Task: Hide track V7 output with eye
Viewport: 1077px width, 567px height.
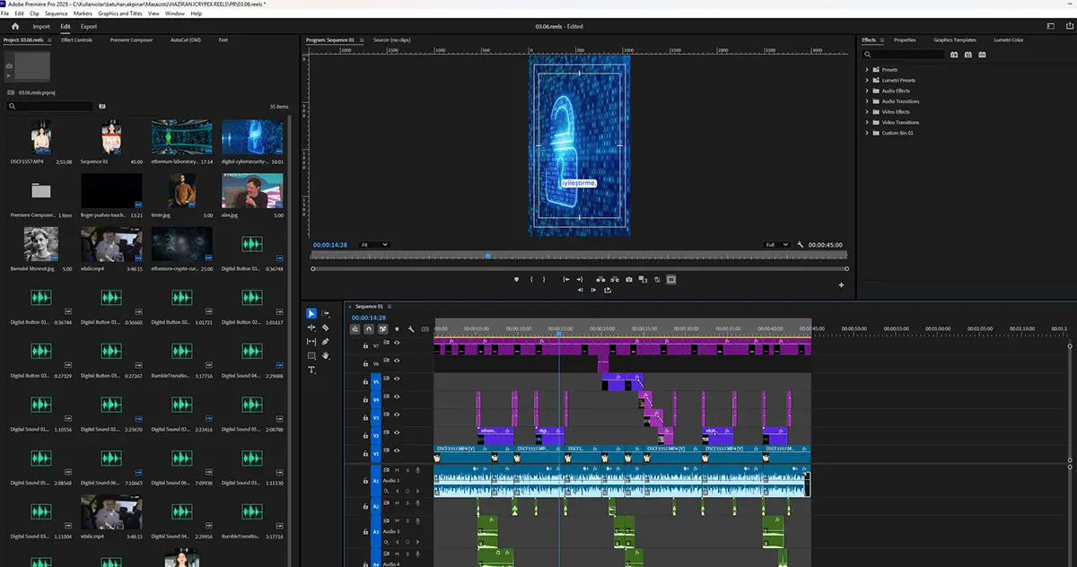Action: (397, 343)
